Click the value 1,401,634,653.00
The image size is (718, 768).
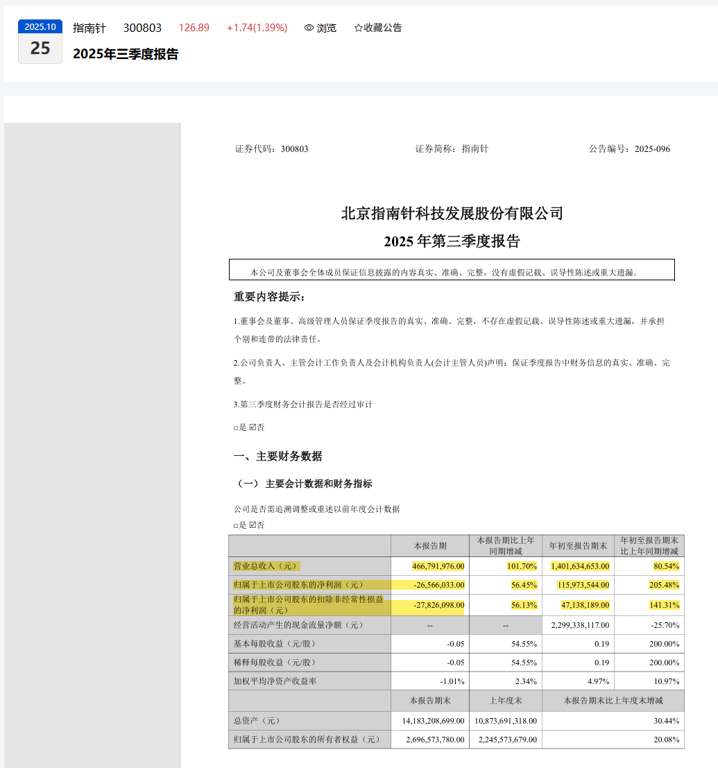pos(580,566)
